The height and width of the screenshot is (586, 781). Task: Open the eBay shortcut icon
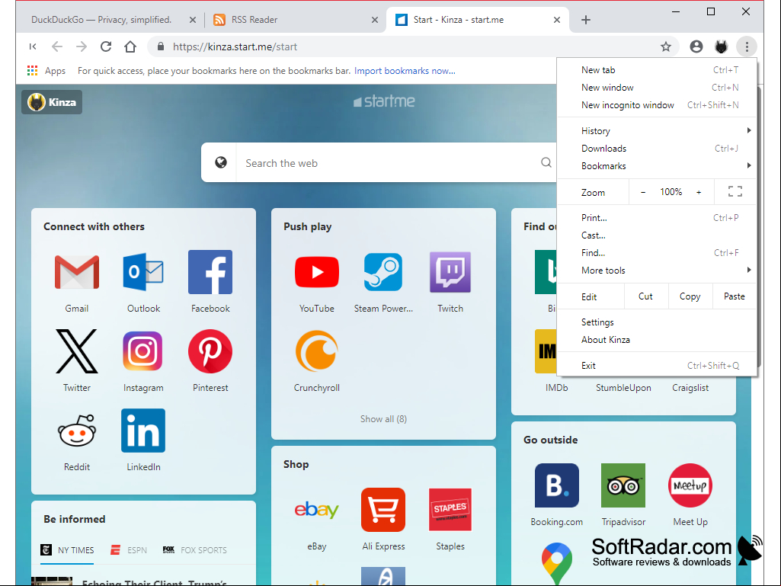(x=317, y=510)
